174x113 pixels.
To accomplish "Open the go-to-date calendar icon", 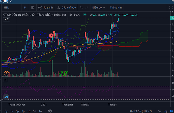I will point(50,111).
